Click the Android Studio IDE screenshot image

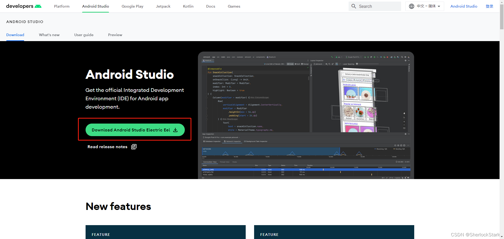306,115
